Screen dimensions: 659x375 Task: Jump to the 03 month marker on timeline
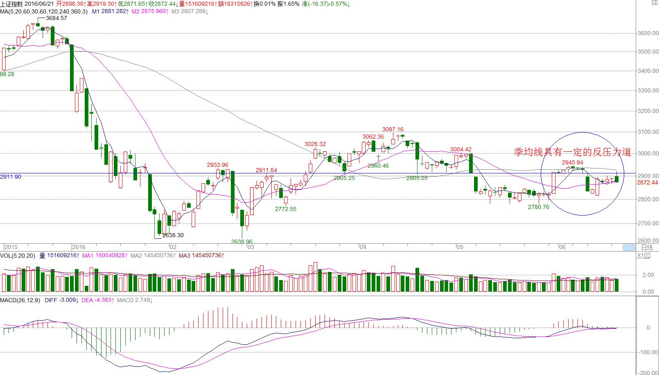coord(251,247)
